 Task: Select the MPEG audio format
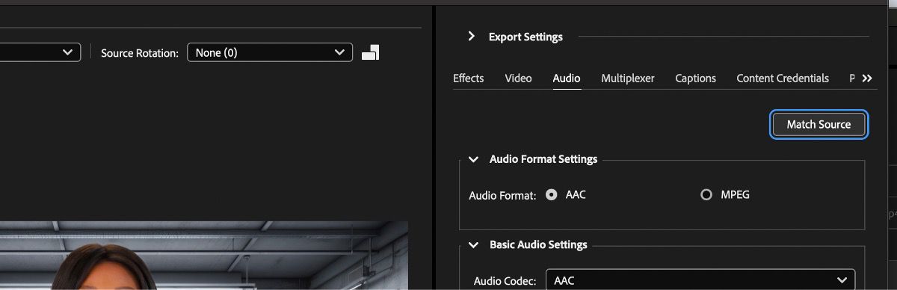[706, 194]
